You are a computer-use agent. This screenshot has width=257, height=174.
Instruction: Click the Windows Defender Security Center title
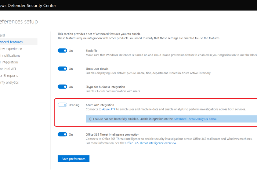[28, 5]
